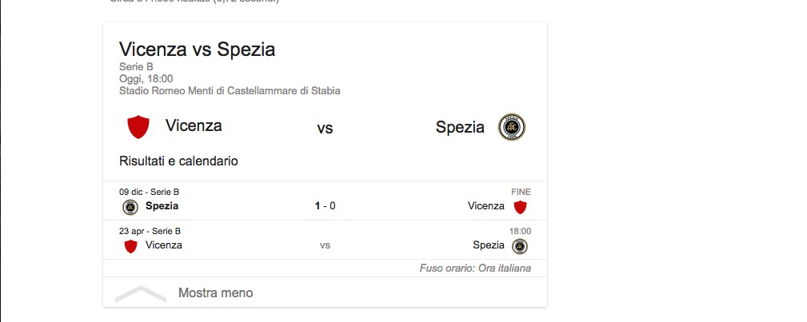The width and height of the screenshot is (807, 322).
Task: Click the large red Vicenza shield crest
Action: click(x=138, y=126)
